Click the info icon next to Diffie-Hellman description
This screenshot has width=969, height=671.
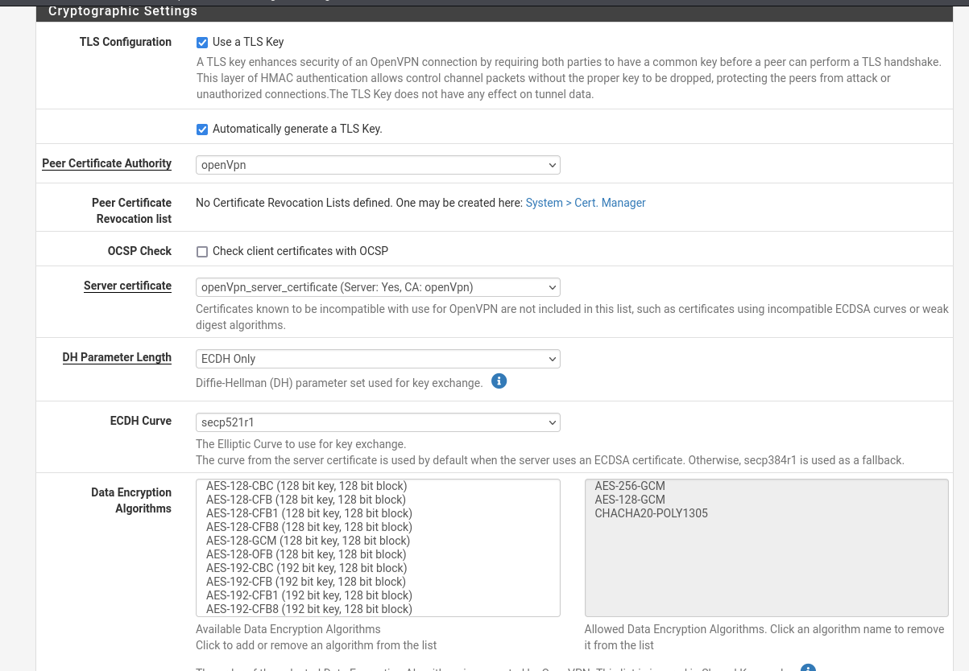tap(499, 381)
